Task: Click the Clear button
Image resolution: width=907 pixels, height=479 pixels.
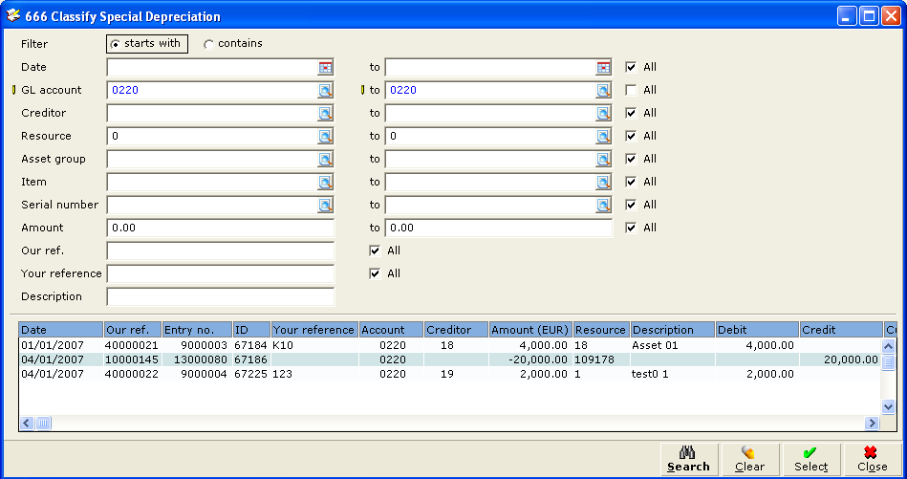Action: 750,459
